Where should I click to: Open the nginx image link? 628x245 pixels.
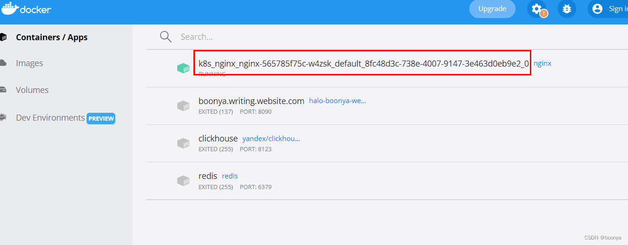(542, 63)
